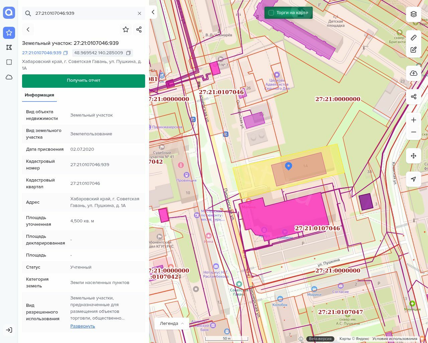
Task: Switch to the Информация tab
Action: [x=39, y=95]
